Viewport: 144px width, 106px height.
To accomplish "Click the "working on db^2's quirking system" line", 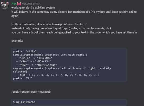I will point(33,8).
